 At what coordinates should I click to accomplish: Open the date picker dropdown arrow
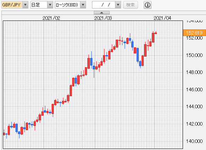[x=118, y=5]
